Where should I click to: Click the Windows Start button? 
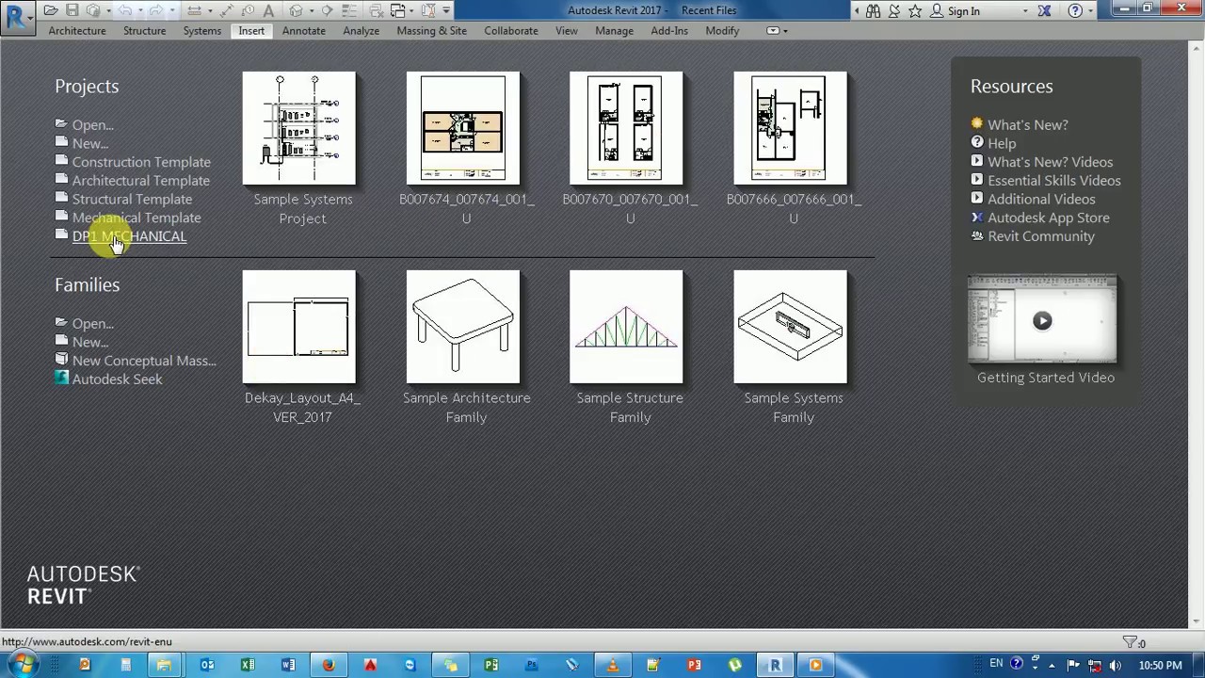click(23, 665)
